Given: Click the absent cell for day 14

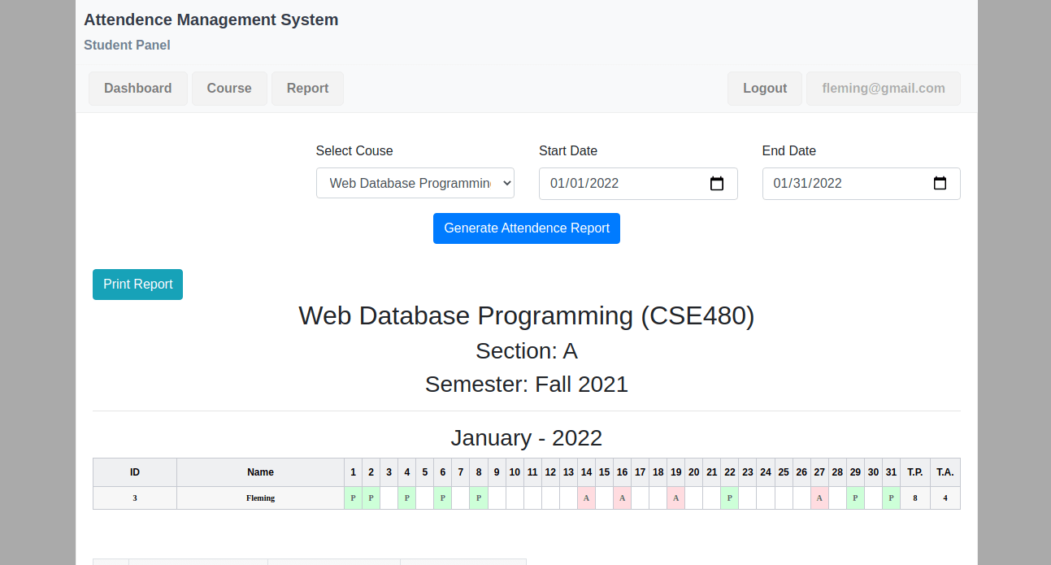Looking at the screenshot, I should click(x=586, y=498).
